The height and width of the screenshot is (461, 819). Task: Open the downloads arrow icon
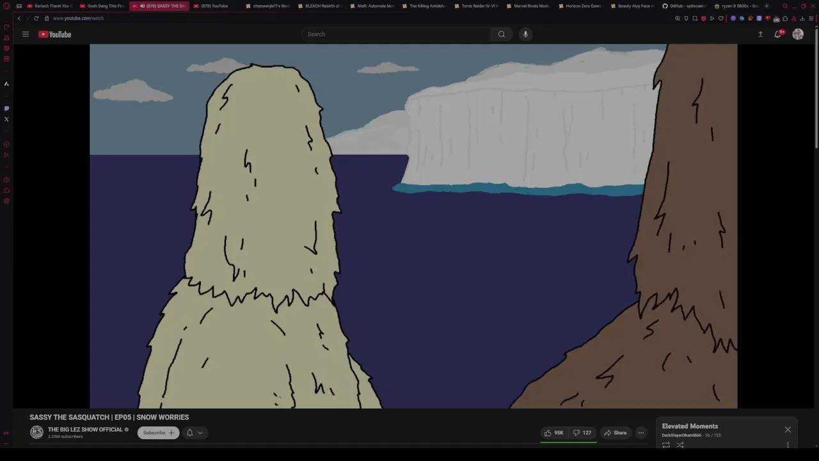coord(802,19)
